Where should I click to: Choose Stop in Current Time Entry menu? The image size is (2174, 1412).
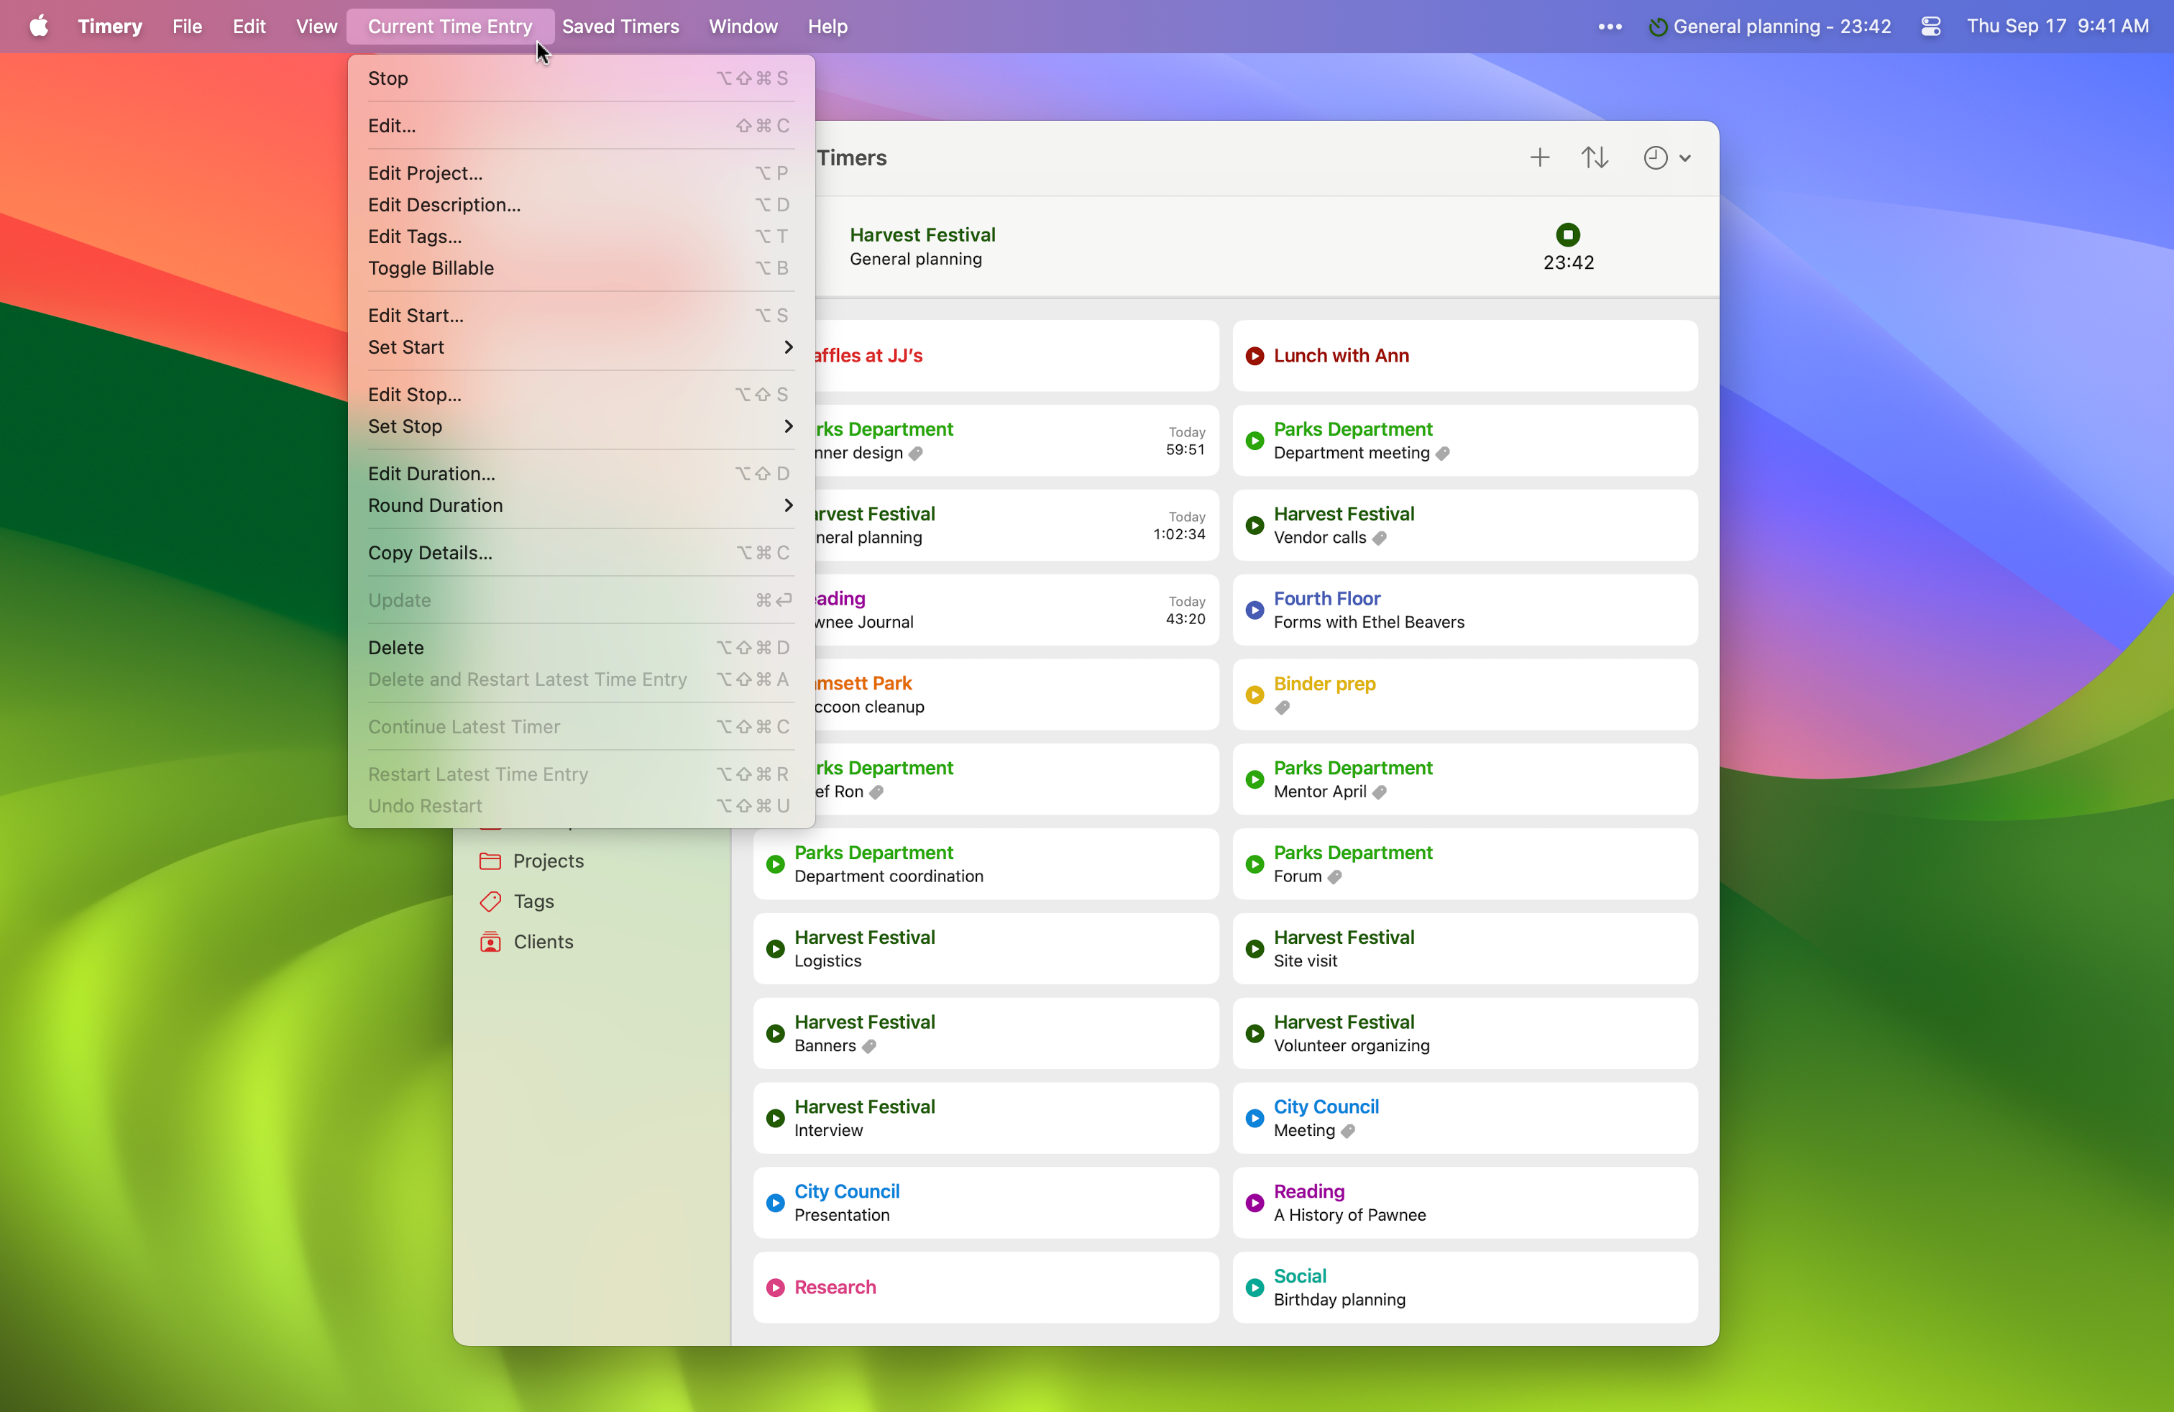pos(581,78)
